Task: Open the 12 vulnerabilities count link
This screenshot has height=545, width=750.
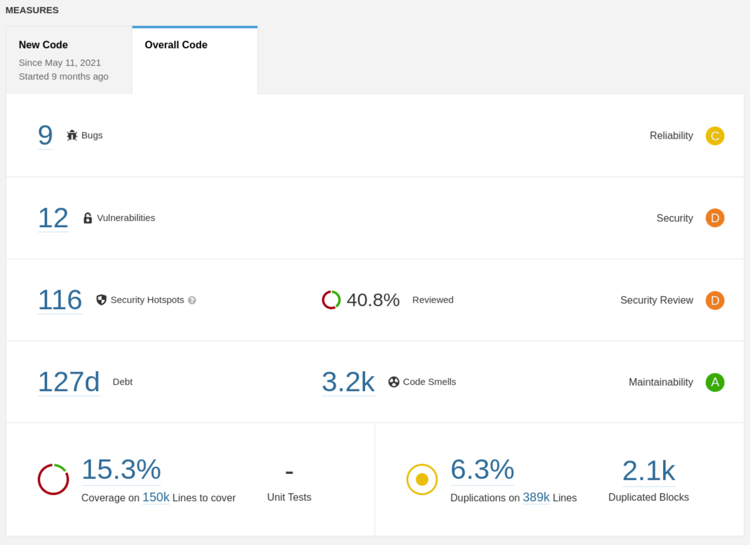Action: point(53,218)
